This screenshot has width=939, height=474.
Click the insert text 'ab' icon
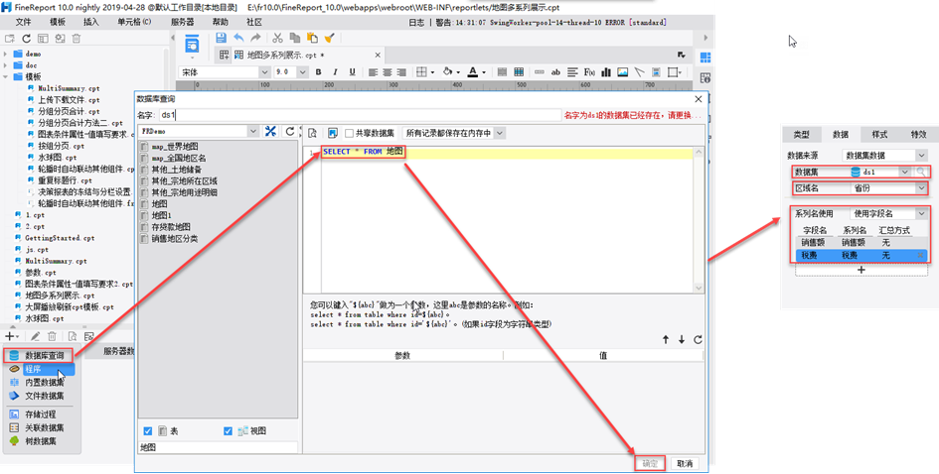(x=555, y=71)
